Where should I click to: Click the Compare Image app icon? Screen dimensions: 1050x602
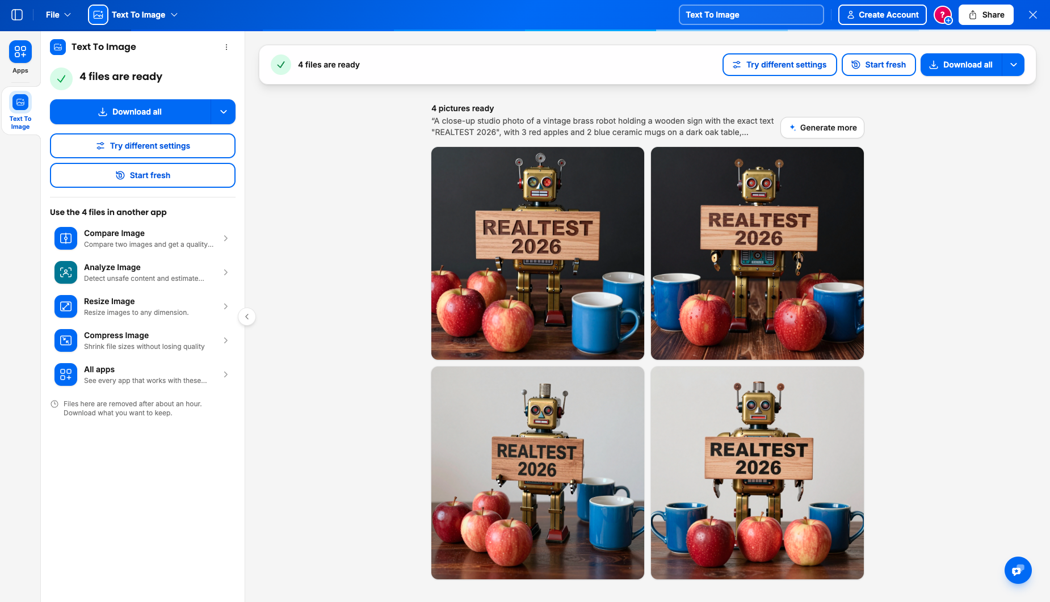pos(66,238)
